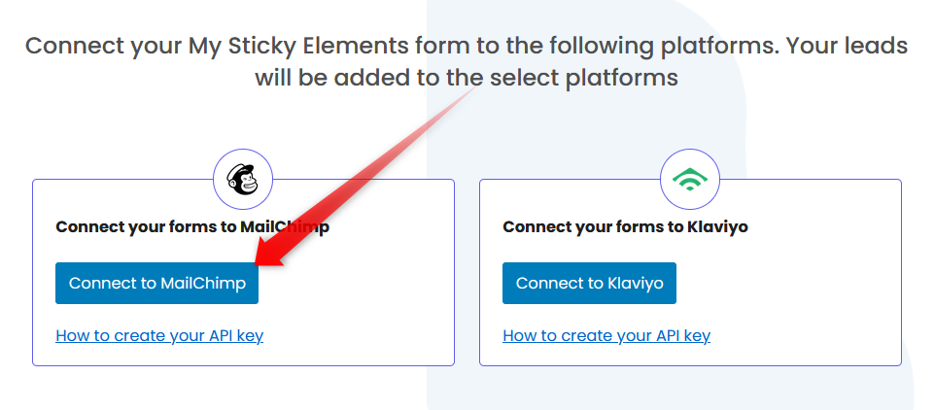This screenshot has height=410, width=935.
Task: Open Klaviyo's How to create your API key link
Action: [x=606, y=336]
